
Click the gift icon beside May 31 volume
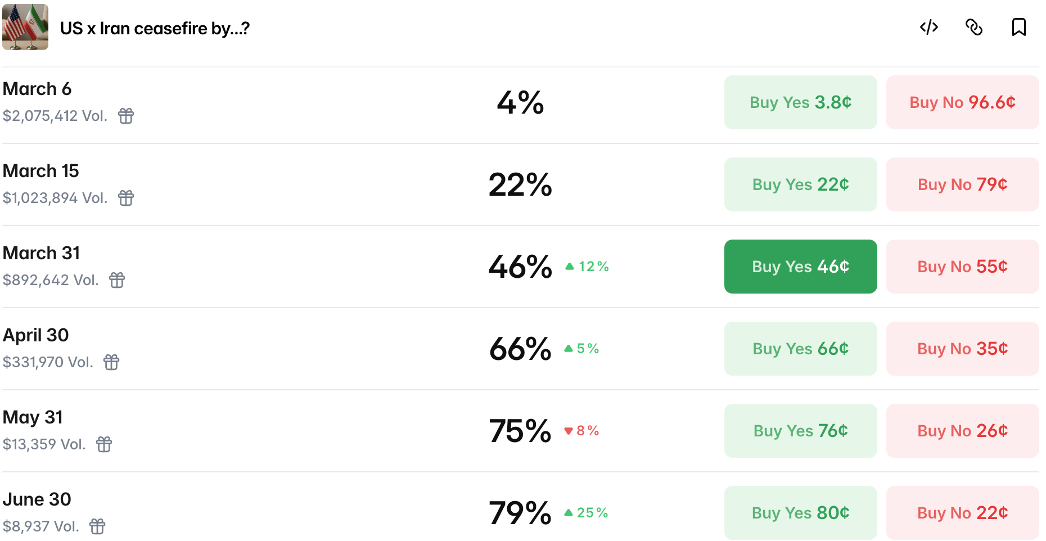104,444
